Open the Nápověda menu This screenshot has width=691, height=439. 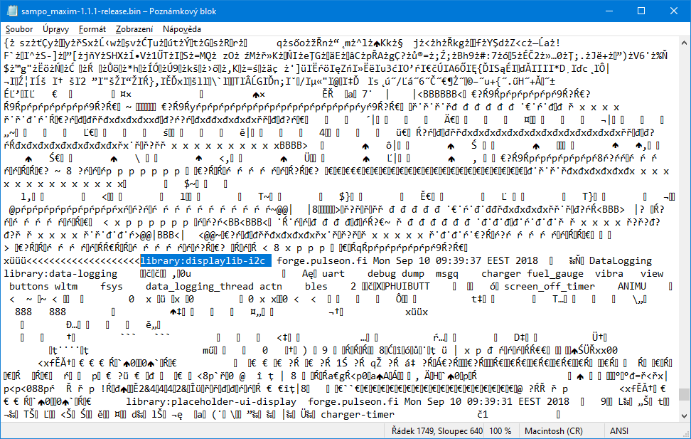point(181,29)
